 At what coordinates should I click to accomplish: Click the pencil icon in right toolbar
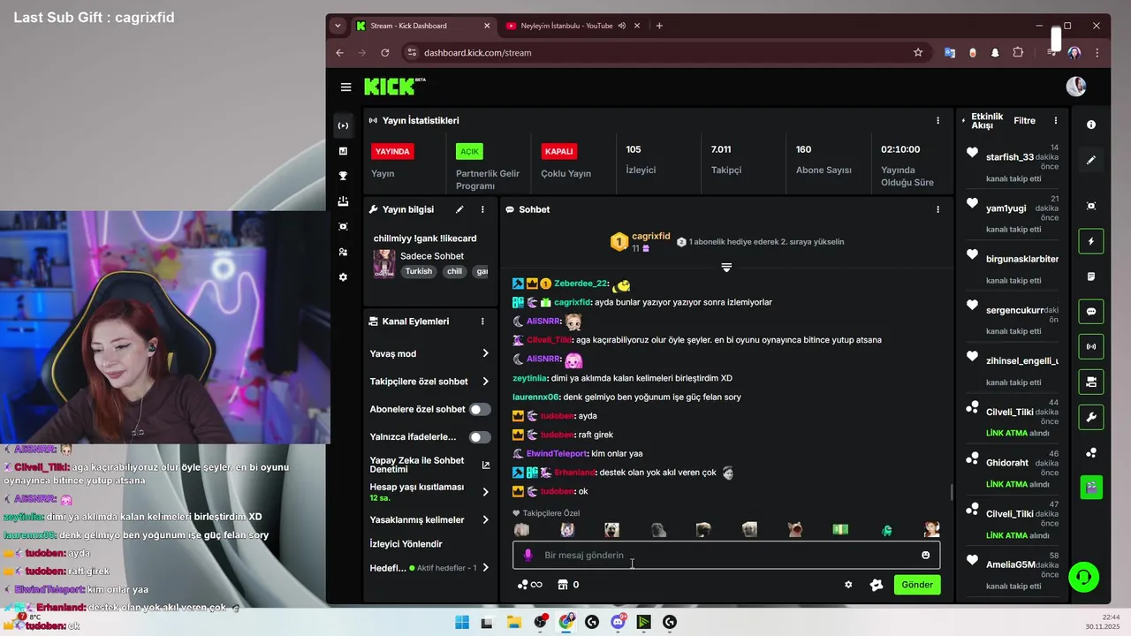tap(1091, 160)
